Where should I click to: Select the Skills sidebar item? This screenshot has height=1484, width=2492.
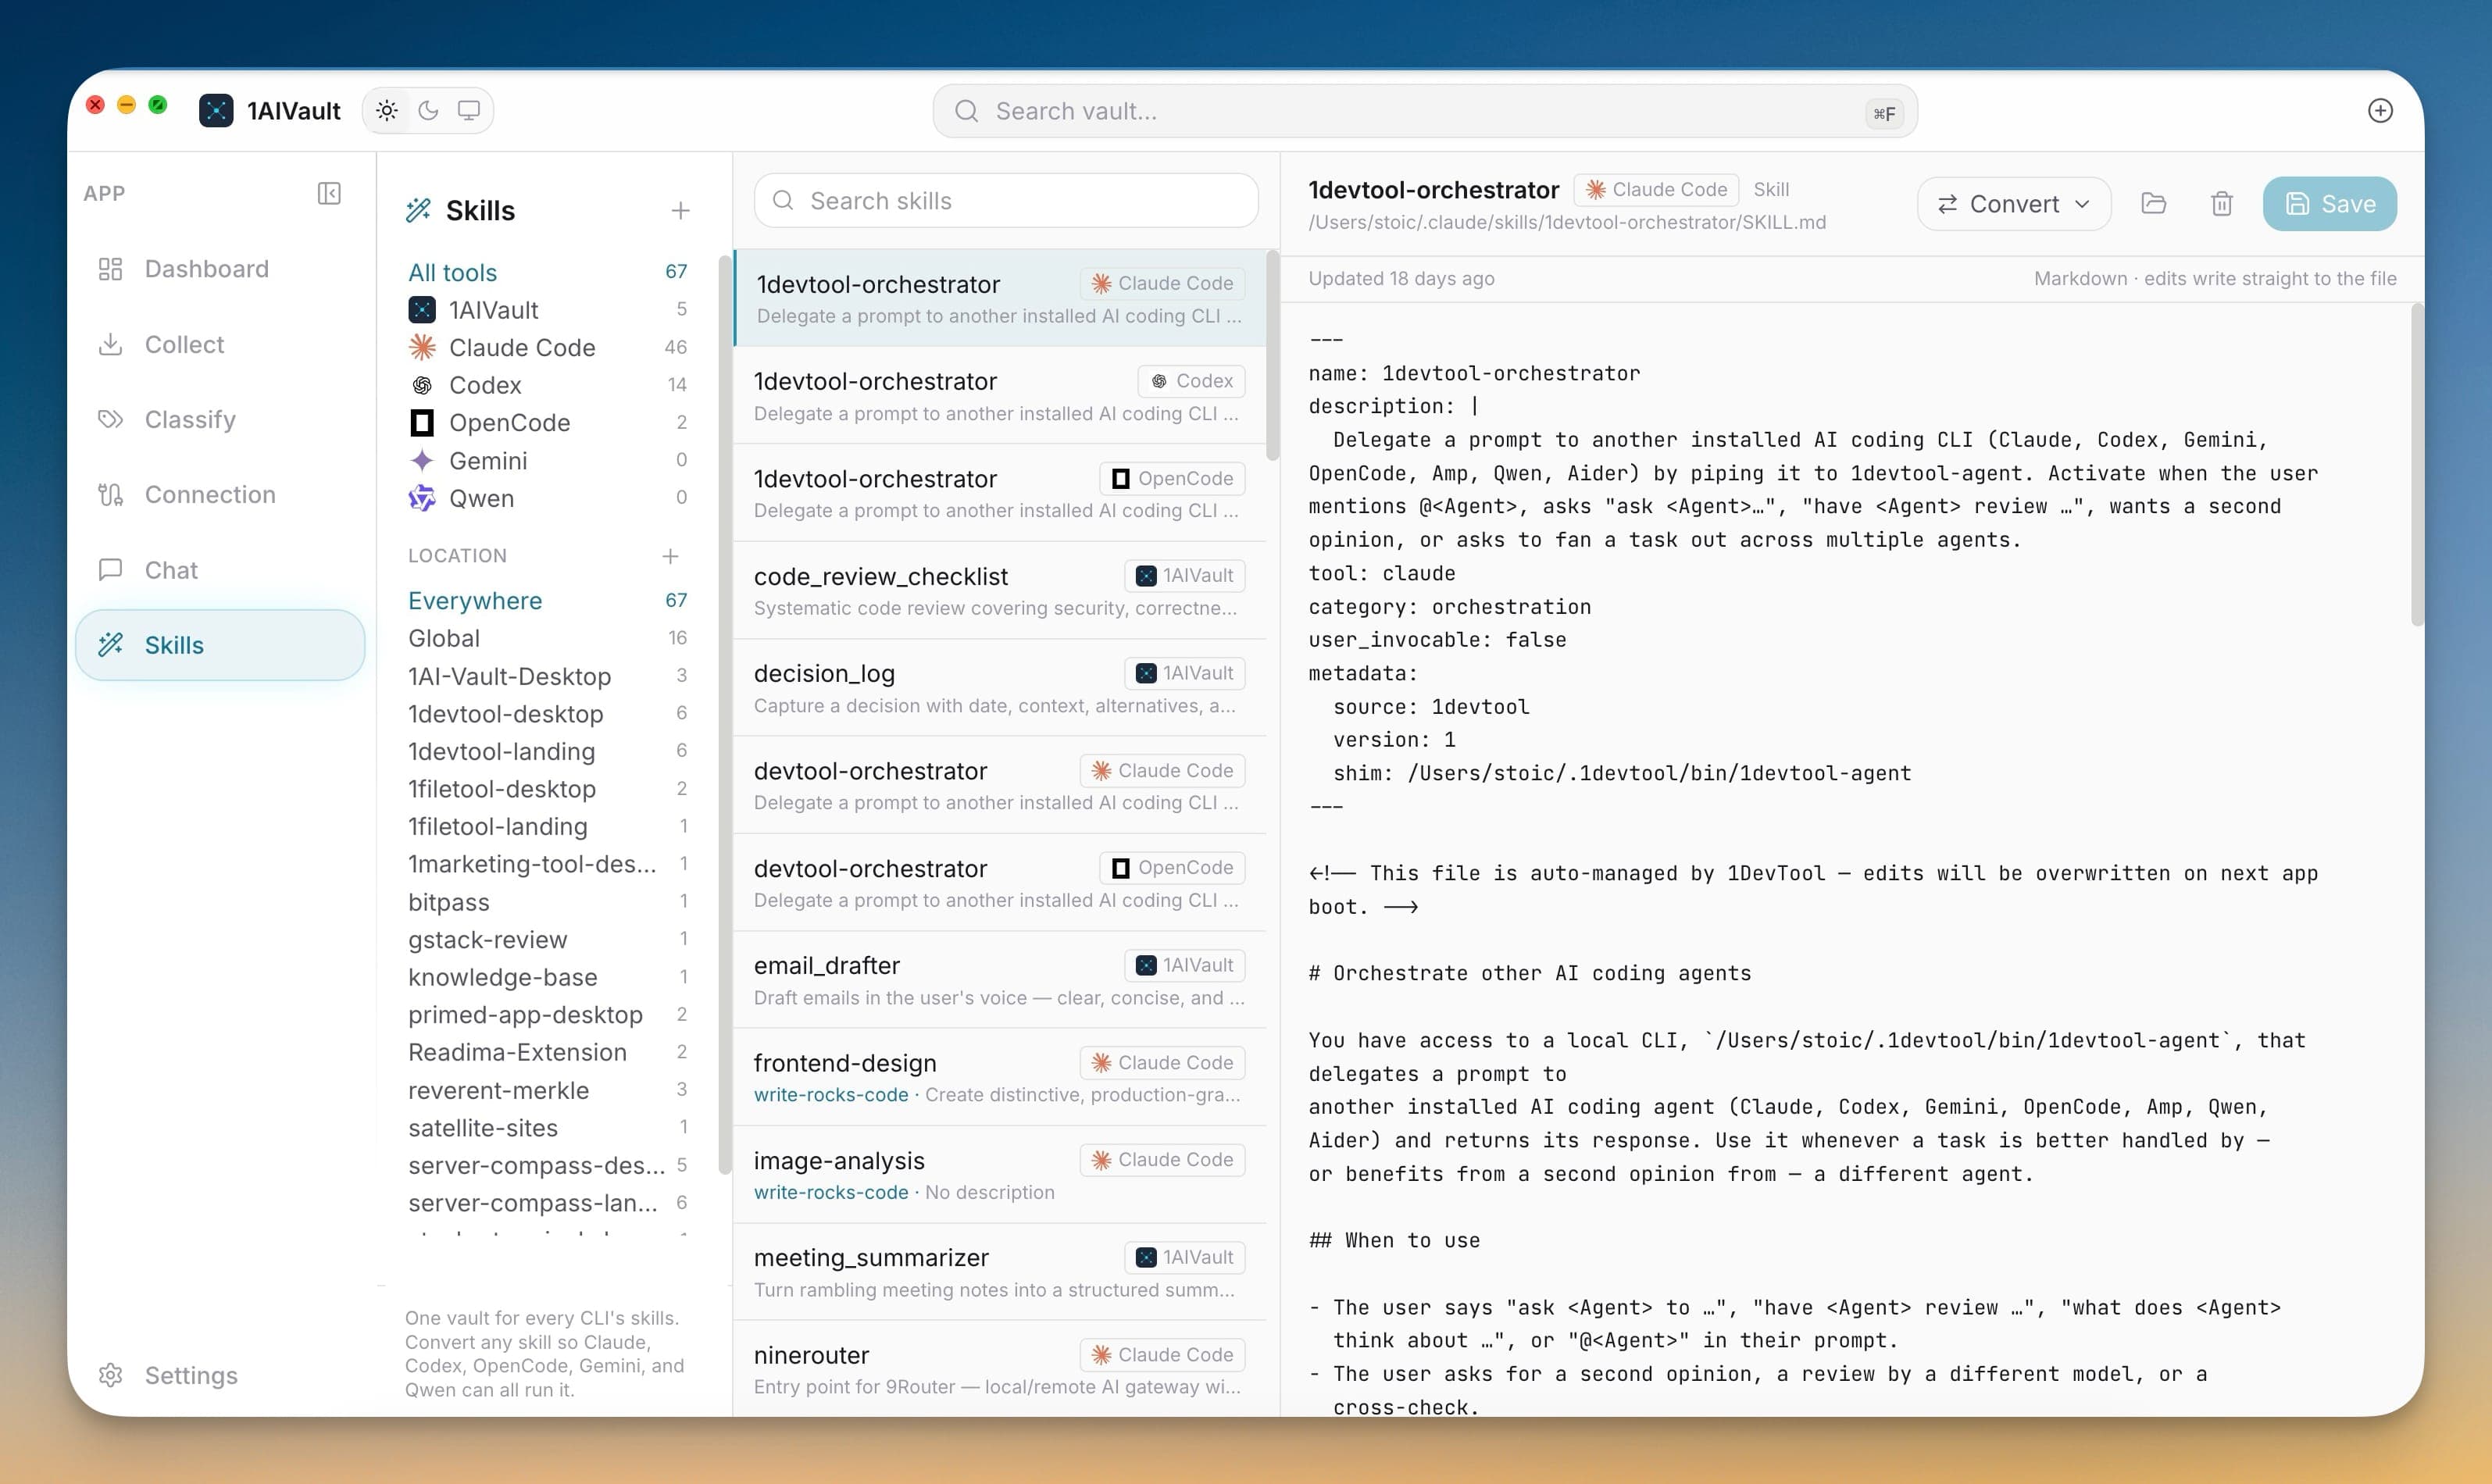tap(220, 645)
